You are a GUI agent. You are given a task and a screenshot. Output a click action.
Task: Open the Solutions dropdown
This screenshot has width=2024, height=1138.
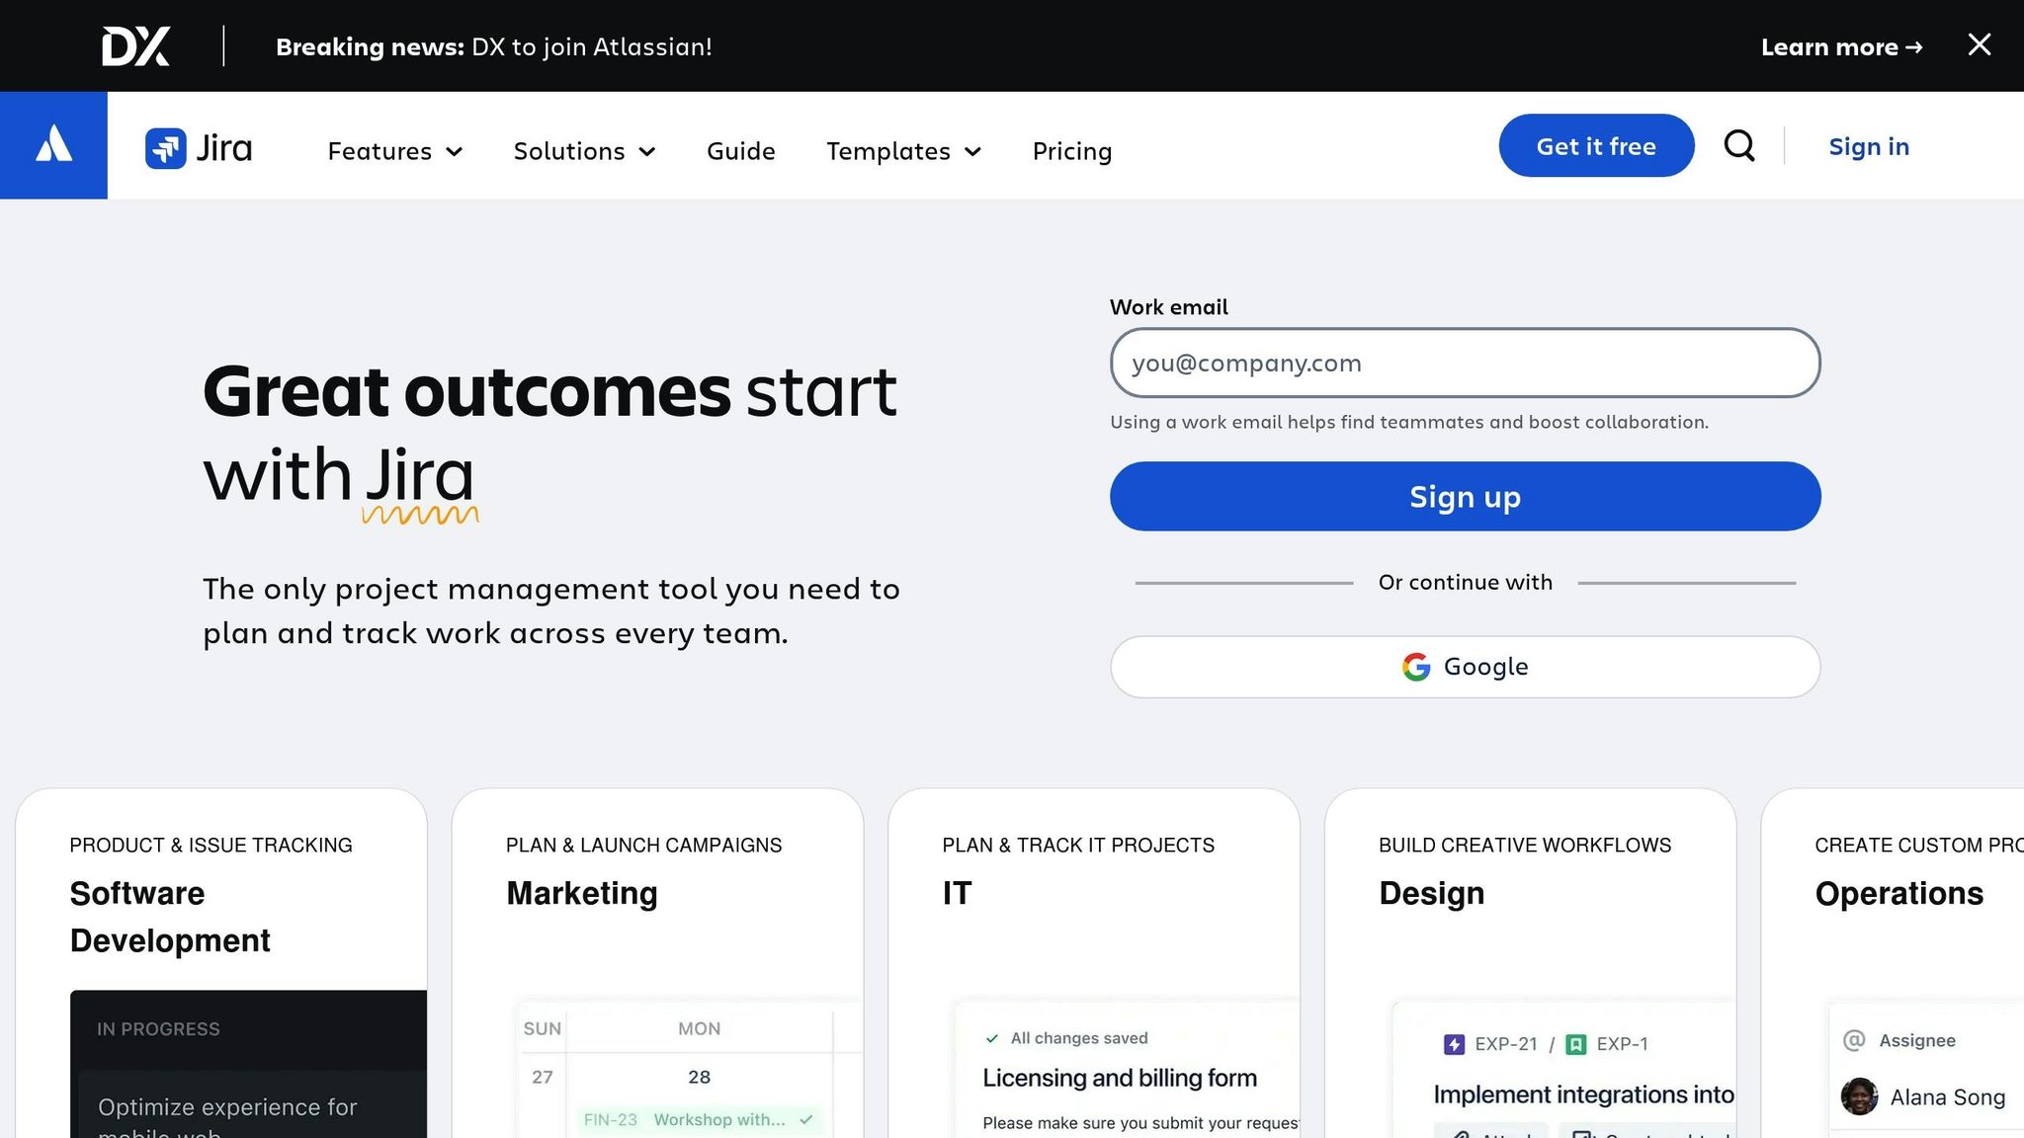click(x=583, y=151)
